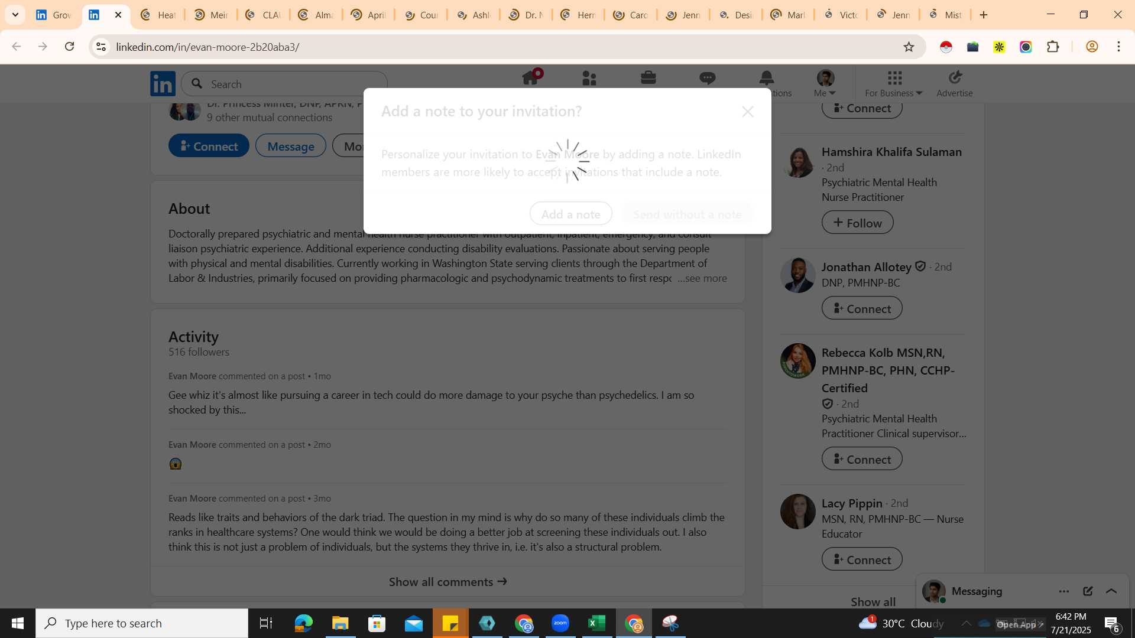
Task: Open the Windows Start menu
Action: coord(18,623)
